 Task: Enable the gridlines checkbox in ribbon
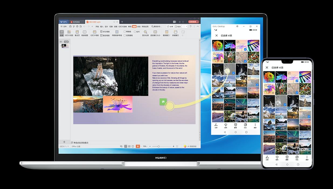125,31
